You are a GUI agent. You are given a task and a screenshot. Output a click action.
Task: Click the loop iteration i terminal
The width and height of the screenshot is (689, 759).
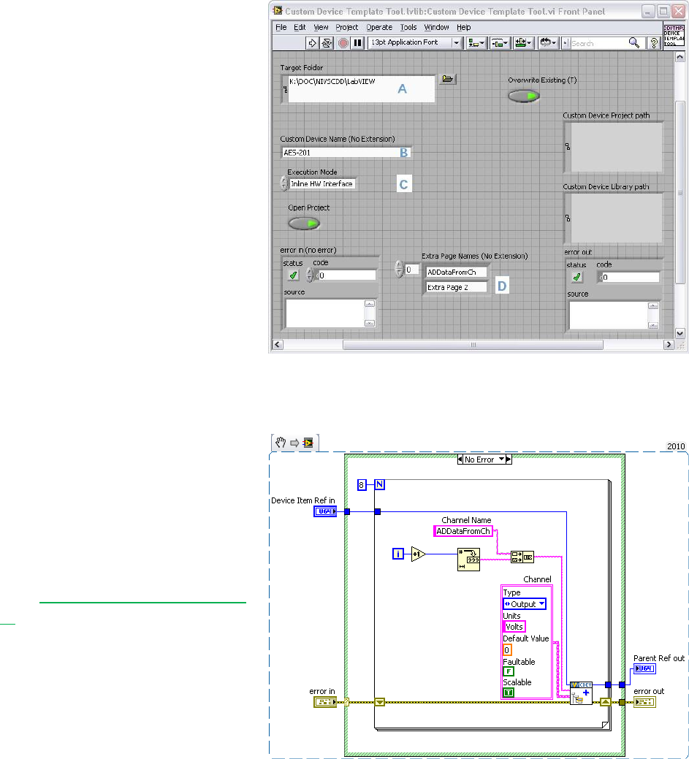point(398,554)
